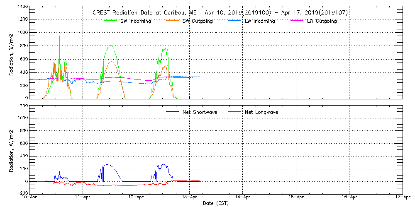Click the 14-Apr x-axis label

coord(243,197)
